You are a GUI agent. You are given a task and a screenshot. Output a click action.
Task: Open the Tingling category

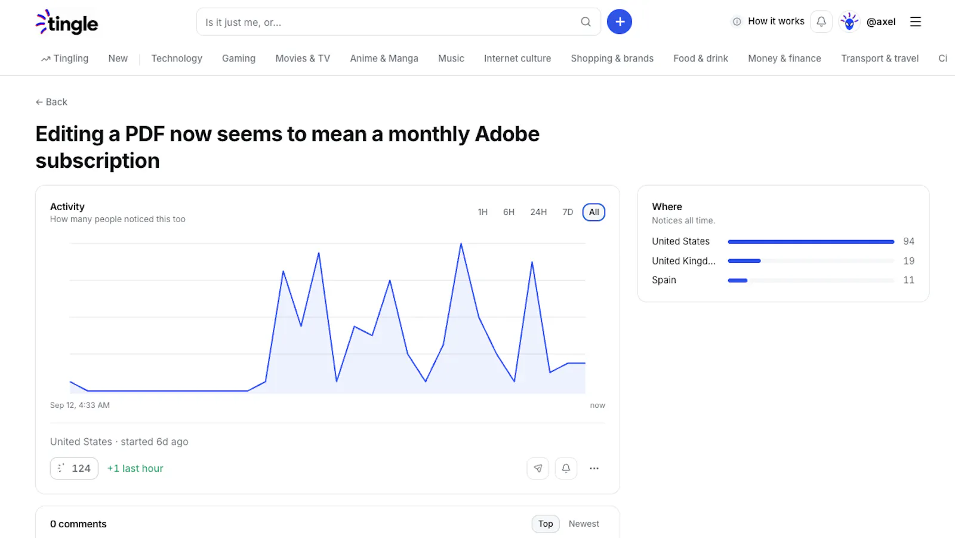(x=65, y=59)
